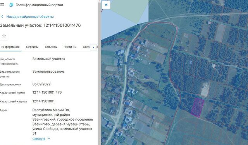The width and height of the screenshot is (248, 145).
Task: Add parcel to favorites with star icon
Action: [x=4, y=36]
